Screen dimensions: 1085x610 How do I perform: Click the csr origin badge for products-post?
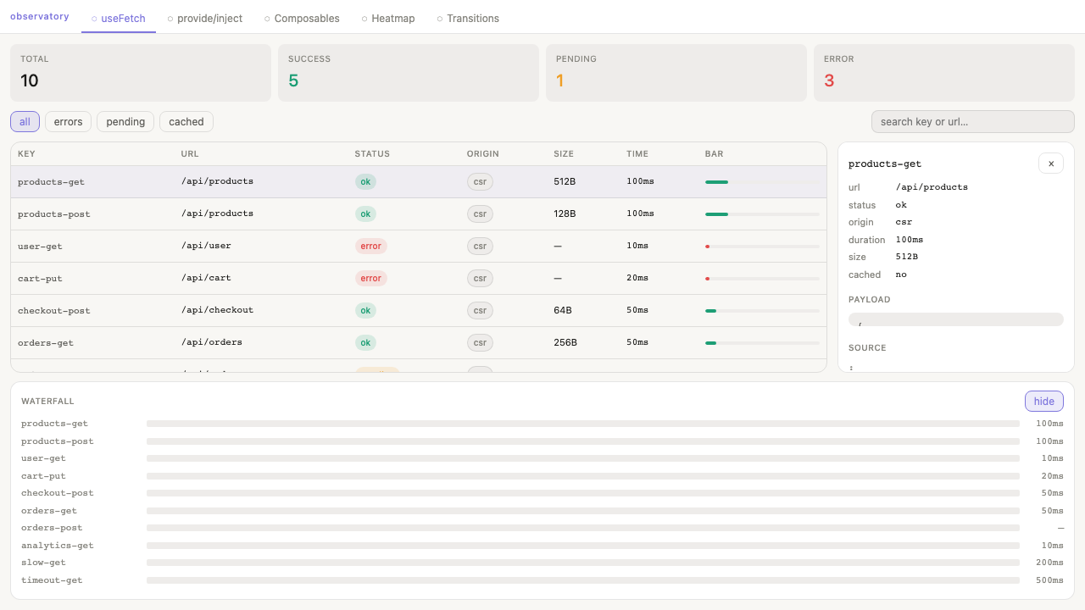(x=480, y=213)
